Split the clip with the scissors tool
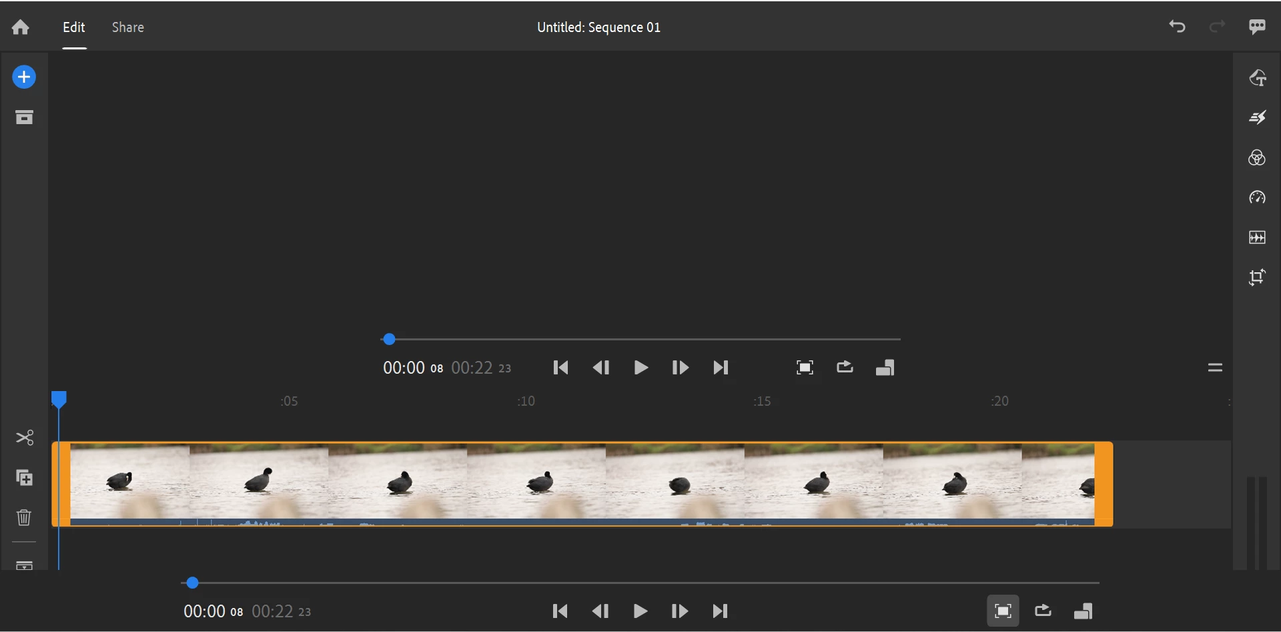Image resolution: width=1281 pixels, height=632 pixels. [x=25, y=438]
